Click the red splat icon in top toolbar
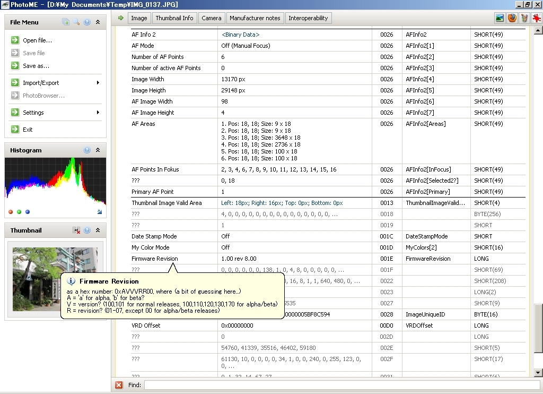Screen dimensions: 543x394 pos(537,18)
